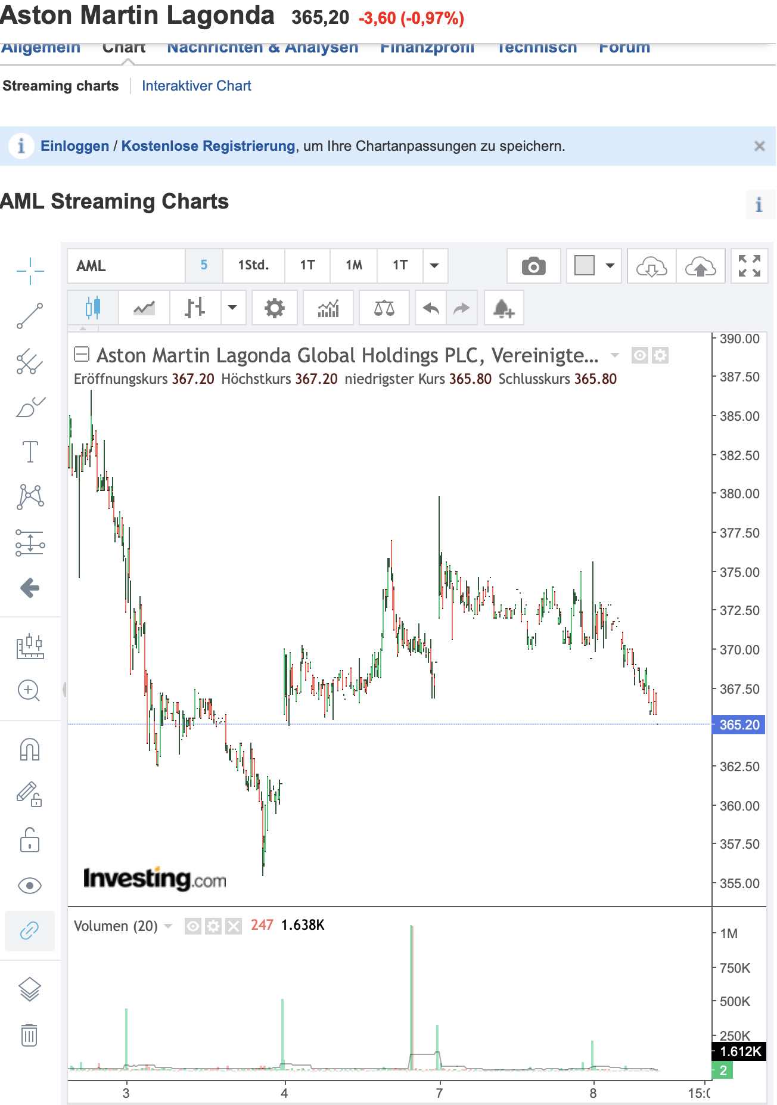The image size is (777, 1105).
Task: Dismiss the login info banner
Action: [759, 146]
